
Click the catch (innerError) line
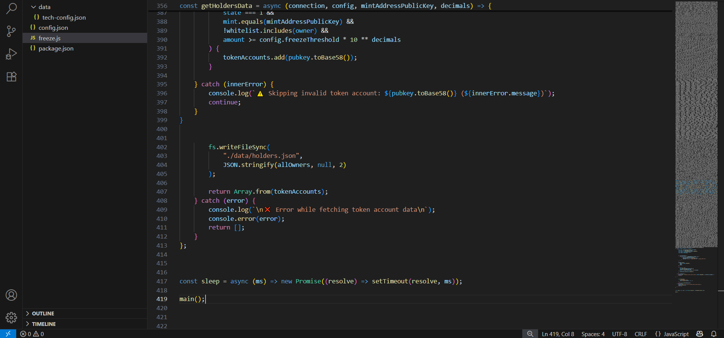tap(234, 84)
